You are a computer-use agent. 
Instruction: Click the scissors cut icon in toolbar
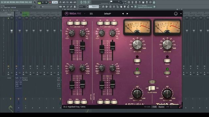(132, 2)
